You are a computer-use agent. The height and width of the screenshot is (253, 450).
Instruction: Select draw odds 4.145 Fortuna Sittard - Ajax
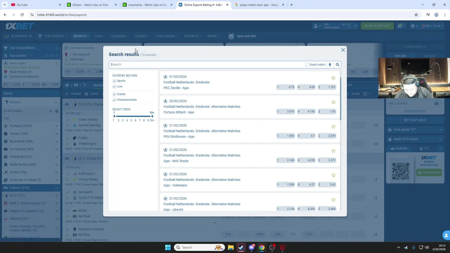click(306, 111)
